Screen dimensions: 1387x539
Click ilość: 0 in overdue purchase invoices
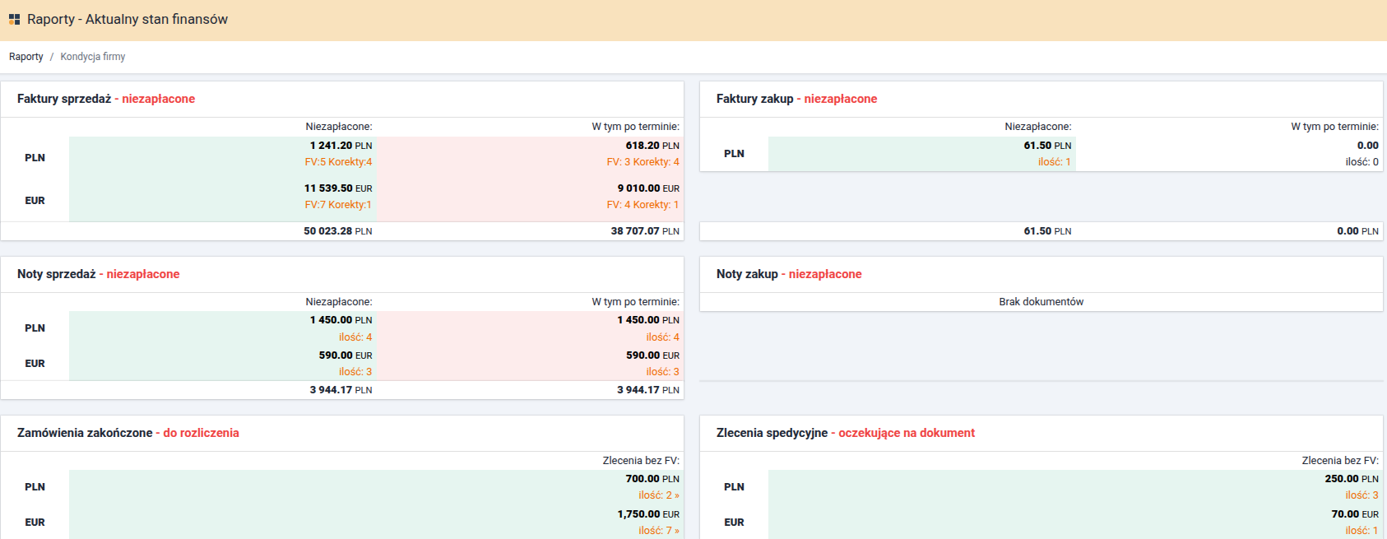pyautogui.click(x=1361, y=162)
